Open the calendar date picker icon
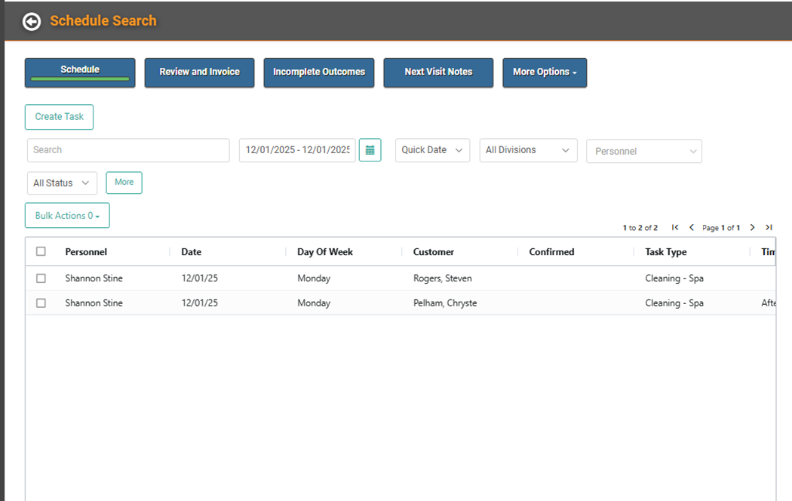This screenshot has height=501, width=792. point(370,150)
